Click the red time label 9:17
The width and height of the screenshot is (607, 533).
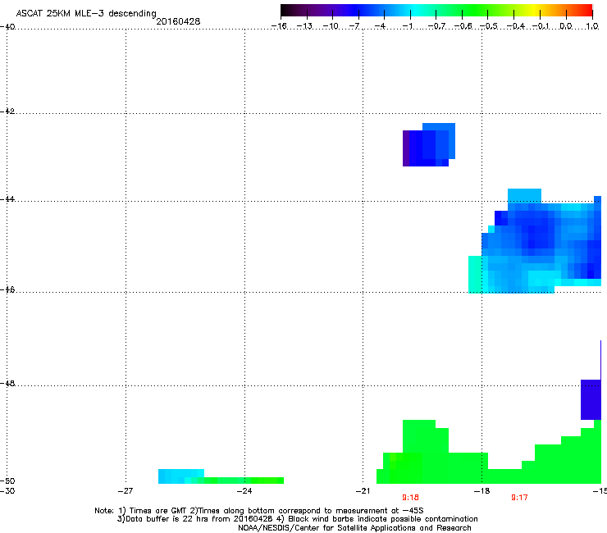click(519, 498)
